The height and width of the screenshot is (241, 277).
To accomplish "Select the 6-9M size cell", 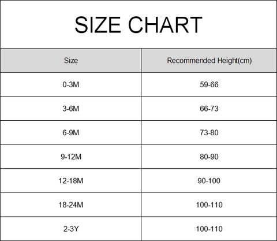I will 71,133.
